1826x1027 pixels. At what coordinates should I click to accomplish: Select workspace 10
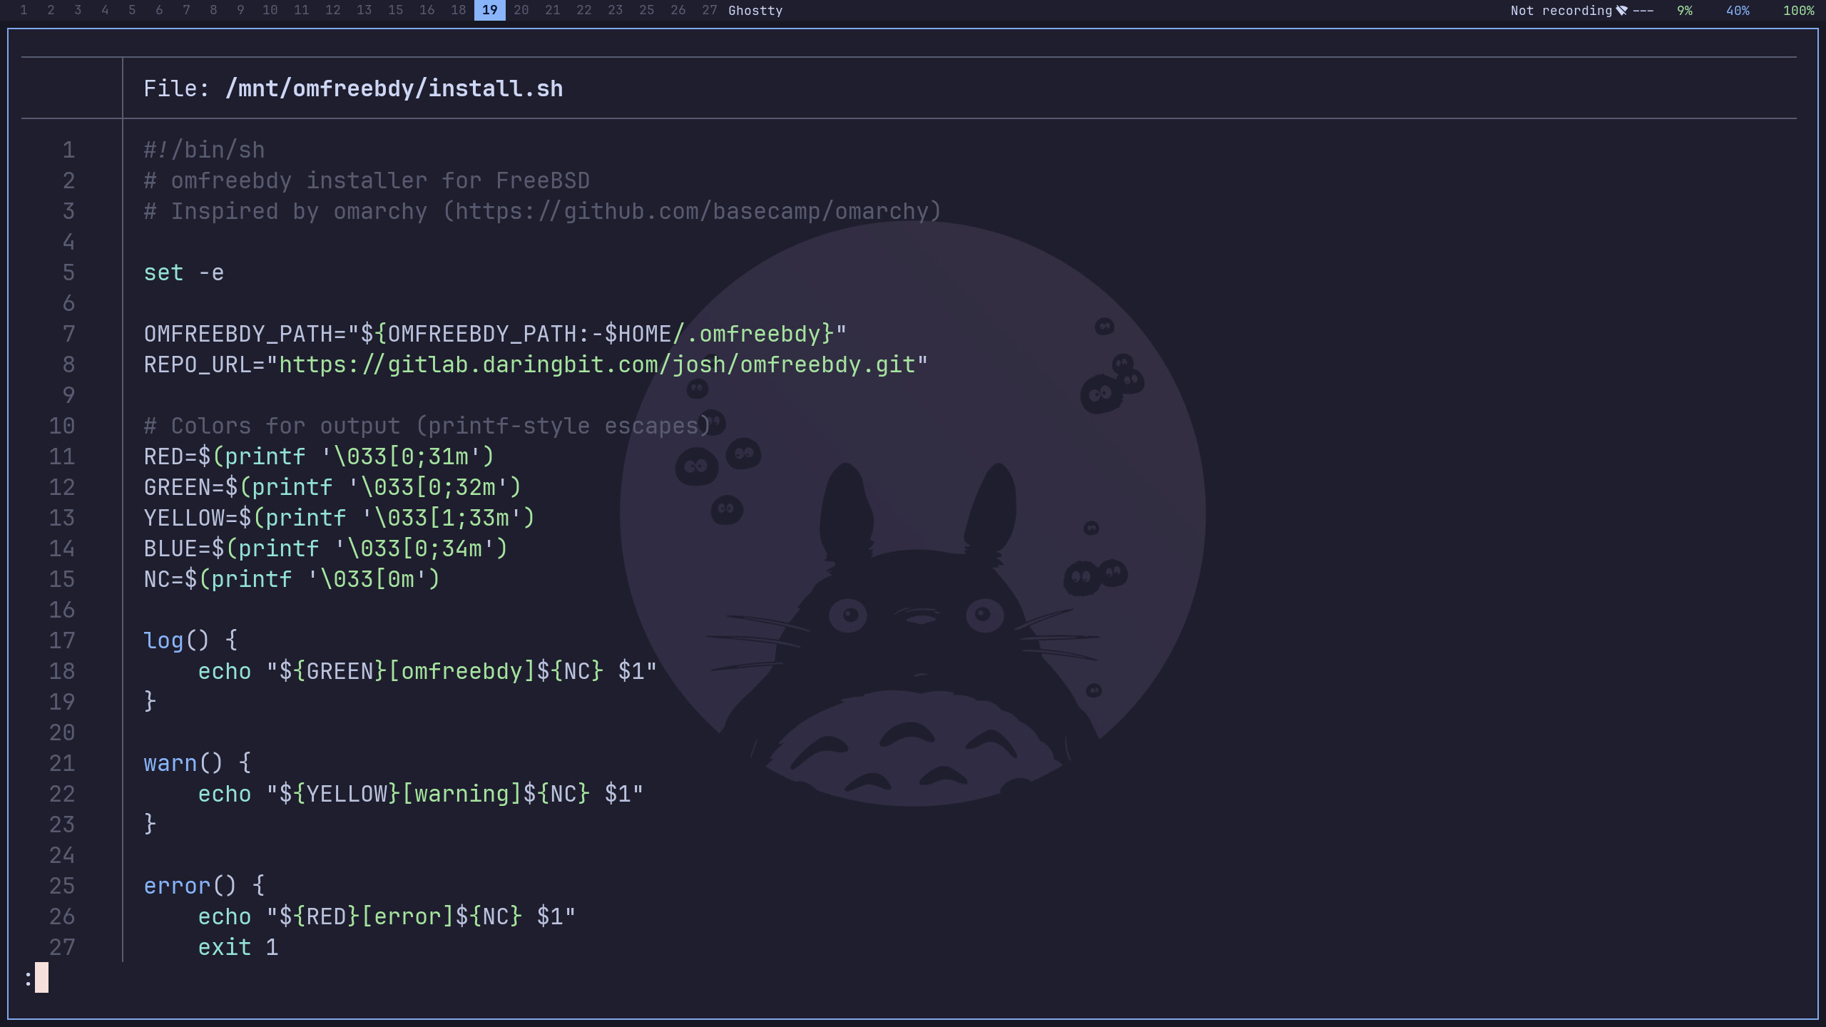coord(270,10)
